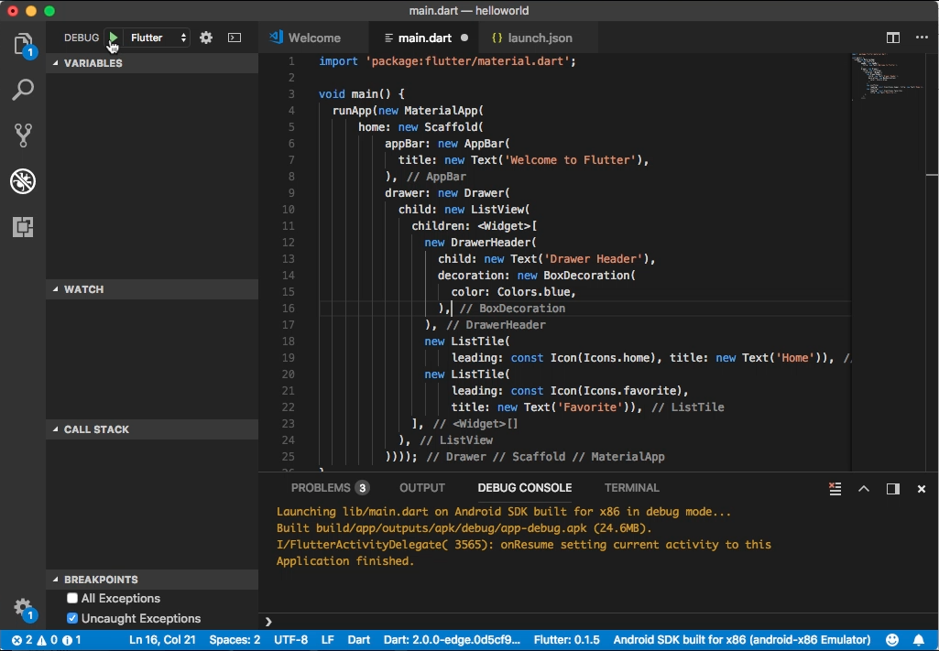
Task: Clear the debug console output
Action: pyautogui.click(x=835, y=489)
